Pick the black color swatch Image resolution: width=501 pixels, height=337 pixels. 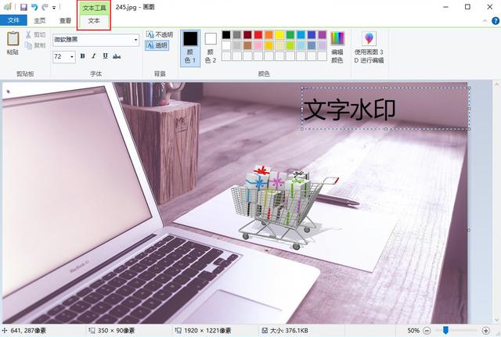pos(226,34)
